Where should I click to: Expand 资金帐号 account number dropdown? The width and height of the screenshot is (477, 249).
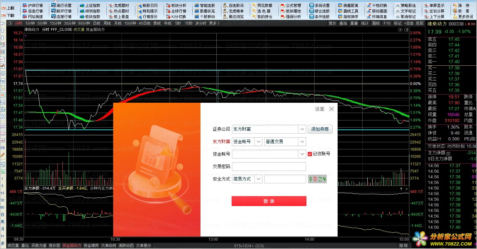coord(302,154)
